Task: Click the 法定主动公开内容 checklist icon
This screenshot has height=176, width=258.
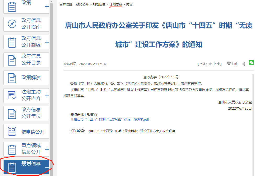Action: point(11,95)
